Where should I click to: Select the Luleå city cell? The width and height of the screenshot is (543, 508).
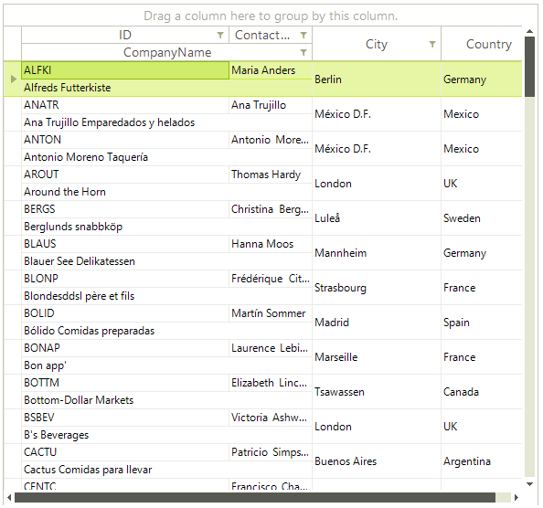coord(377,218)
